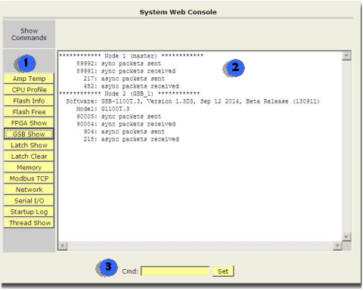Focus the Cmd input field
The height and width of the screenshot is (291, 363).
click(x=175, y=271)
